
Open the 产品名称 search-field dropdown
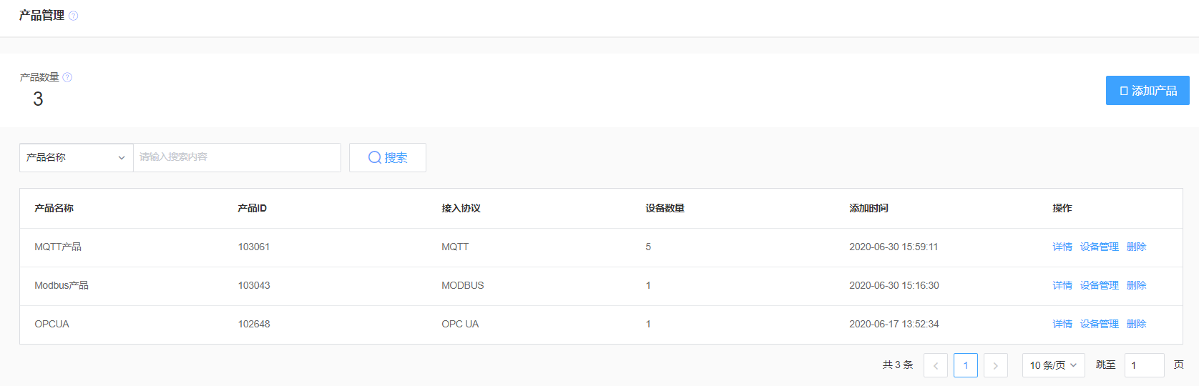pos(77,157)
